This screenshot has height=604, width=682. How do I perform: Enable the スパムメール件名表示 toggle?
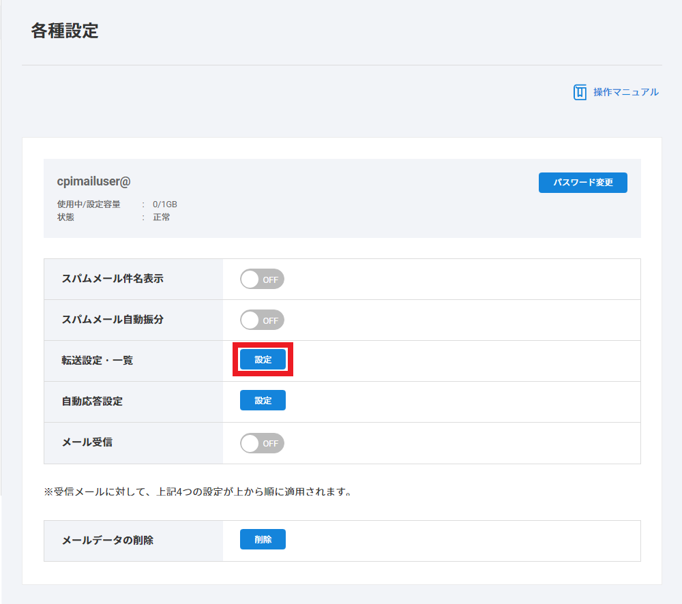coord(262,279)
